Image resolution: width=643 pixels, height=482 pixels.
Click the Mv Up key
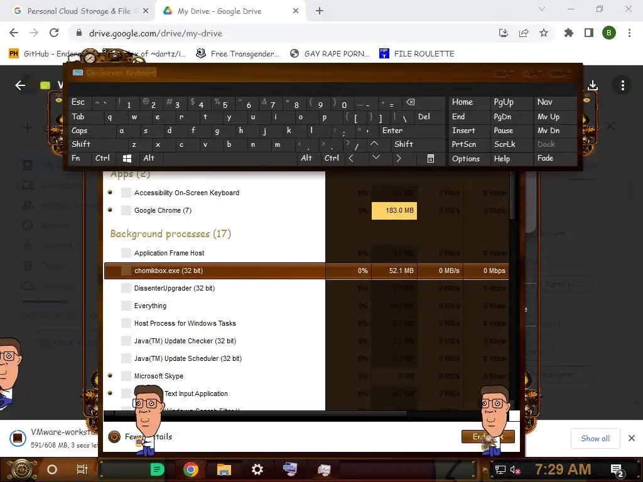point(554,117)
